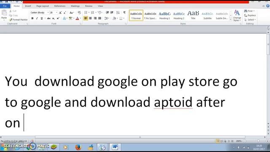270x152 pixels.
Task: Click the Shrink Font icon
Action: (65, 13)
